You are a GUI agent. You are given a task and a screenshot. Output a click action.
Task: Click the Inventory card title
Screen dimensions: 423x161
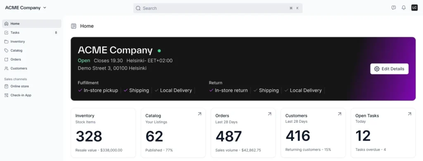(85, 116)
